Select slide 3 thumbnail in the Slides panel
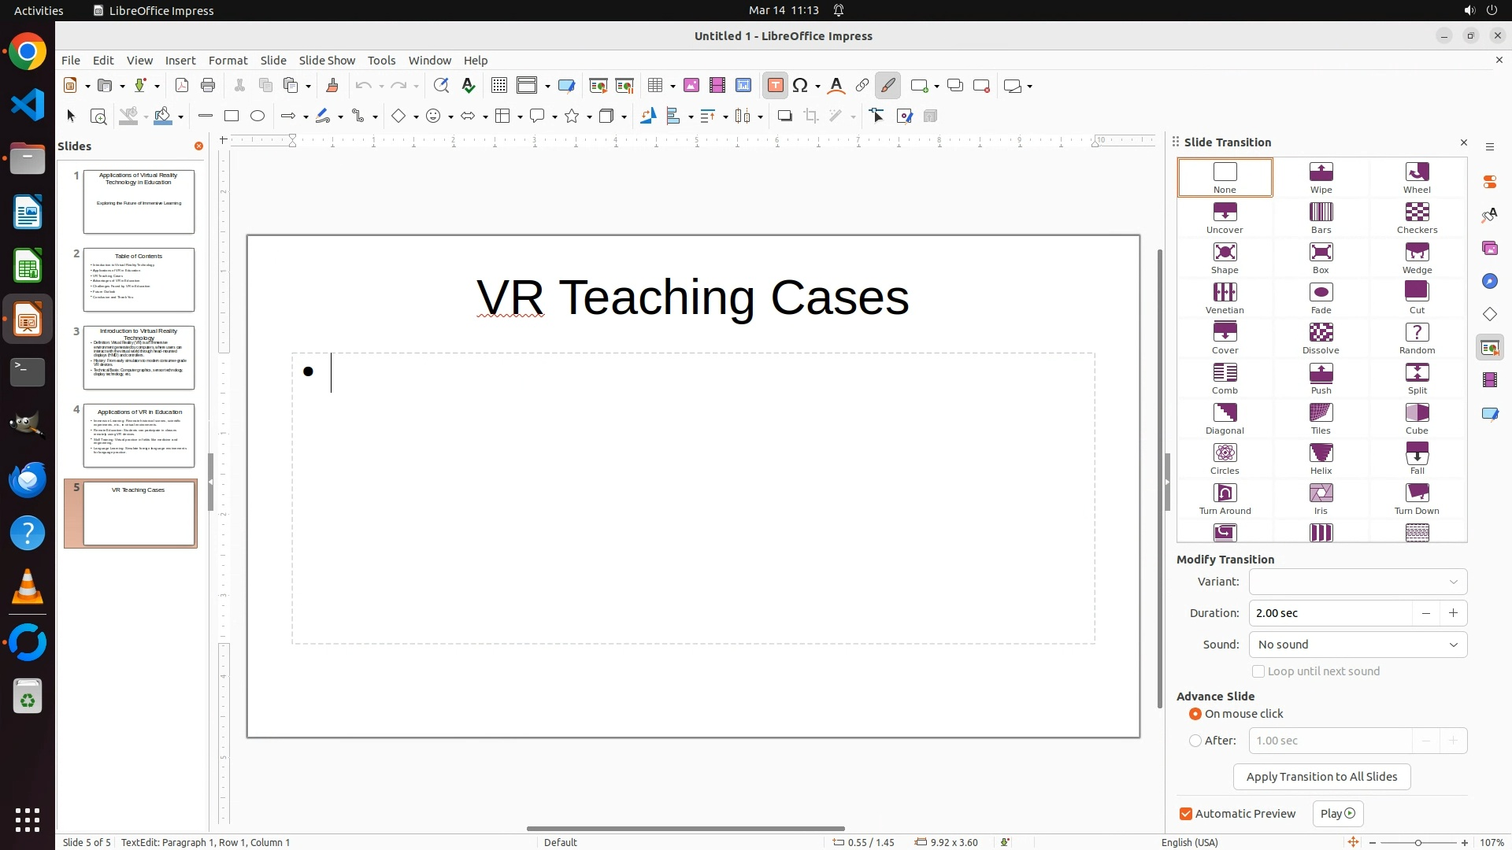The width and height of the screenshot is (1512, 850). pyautogui.click(x=139, y=358)
